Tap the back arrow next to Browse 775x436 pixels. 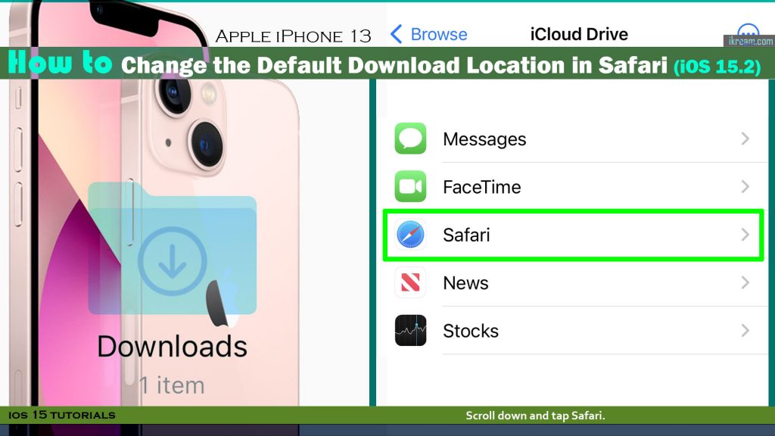click(x=396, y=34)
